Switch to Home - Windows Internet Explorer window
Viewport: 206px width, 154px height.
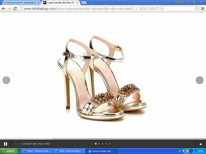click(x=37, y=151)
